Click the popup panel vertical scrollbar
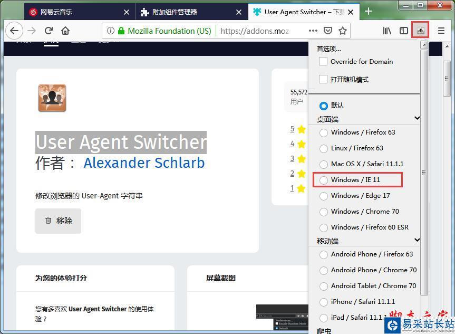This screenshot has width=455, height=334. click(424, 172)
